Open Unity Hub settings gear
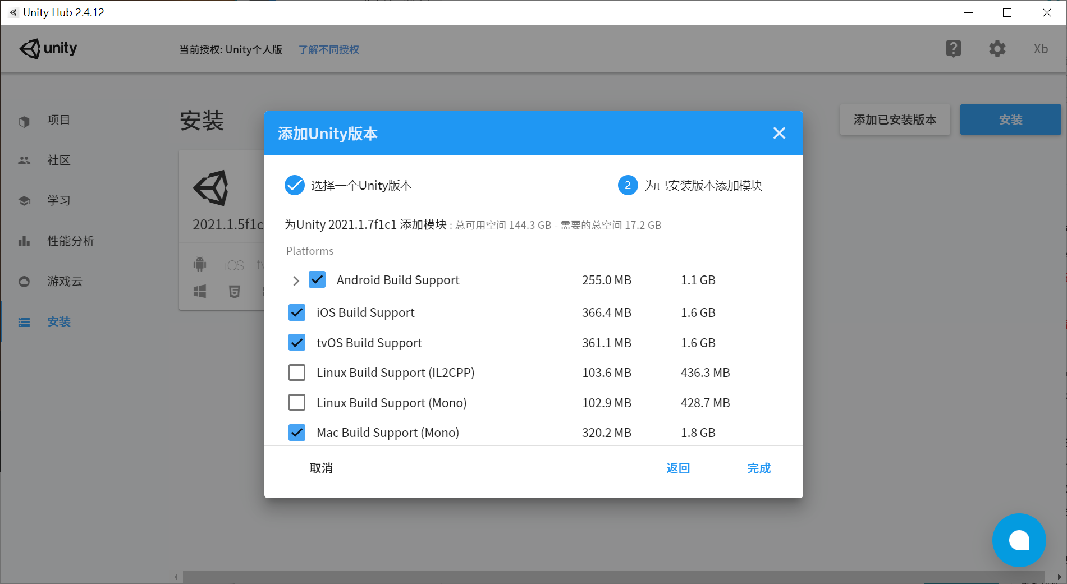Image resolution: width=1067 pixels, height=584 pixels. [997, 49]
